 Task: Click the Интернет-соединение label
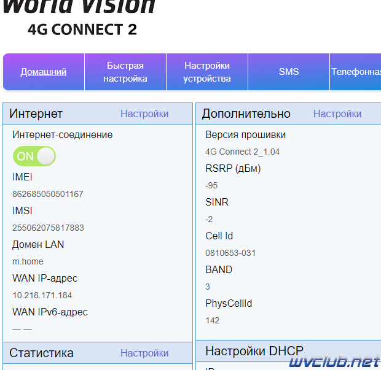(63, 135)
